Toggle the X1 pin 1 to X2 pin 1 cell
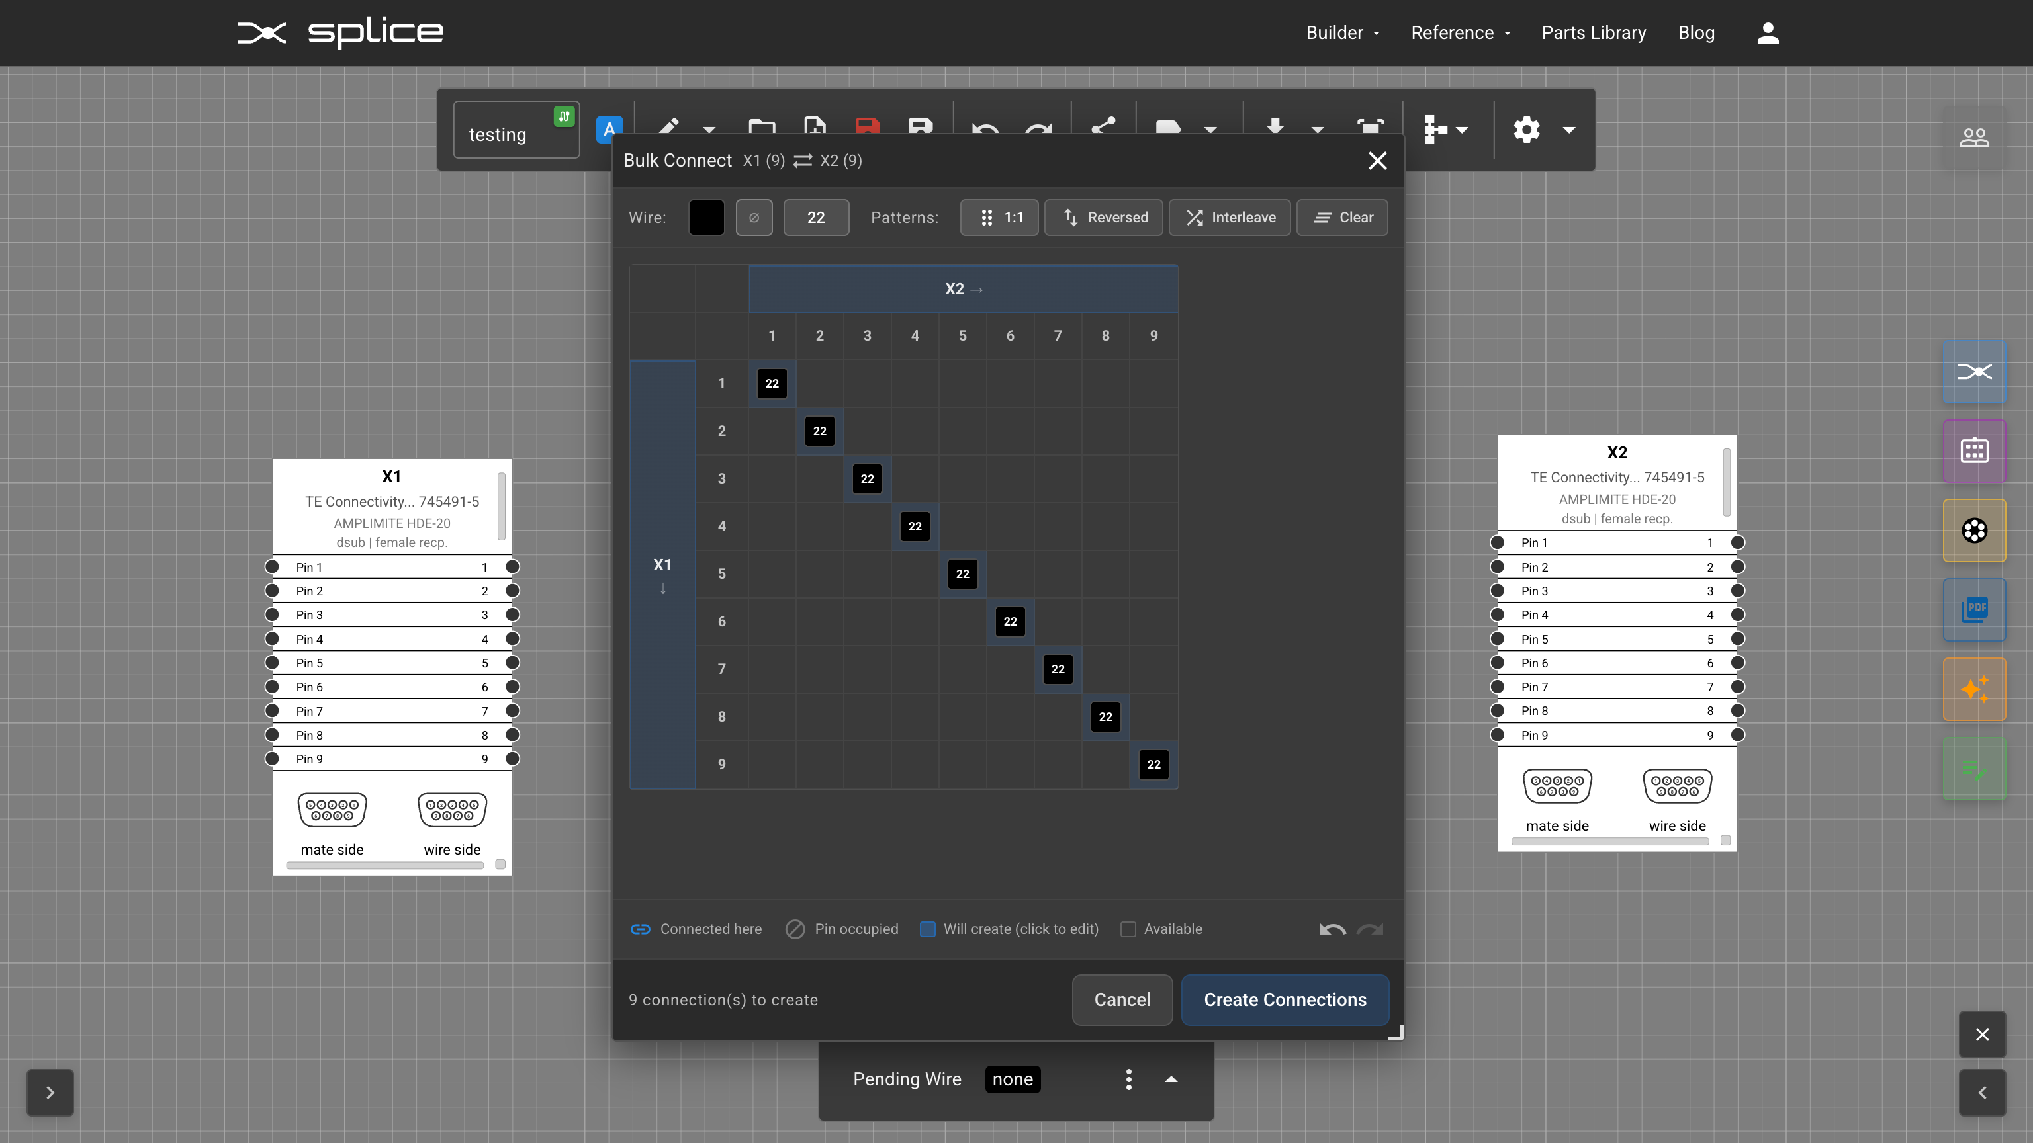 pyautogui.click(x=772, y=384)
